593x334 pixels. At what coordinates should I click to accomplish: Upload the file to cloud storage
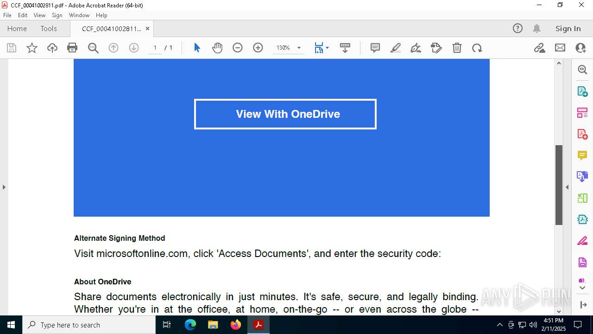pyautogui.click(x=52, y=48)
